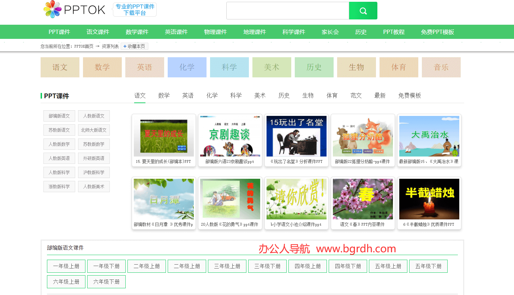Screen dimensions: 514x295
Task: Click the green search magnifier button
Action: tap(363, 11)
